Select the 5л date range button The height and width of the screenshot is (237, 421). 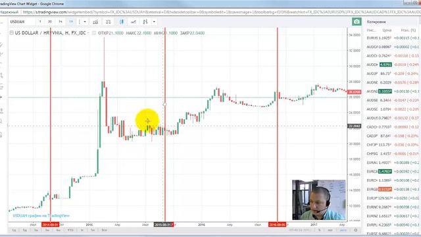coord(93,230)
